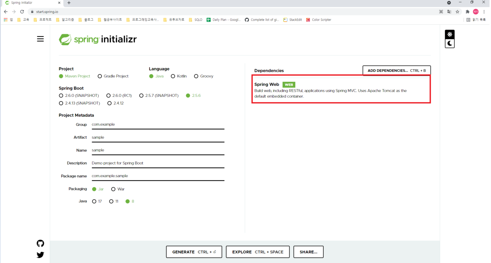Bookmark this page with star icon
The width and height of the screenshot is (491, 263).
click(x=457, y=12)
